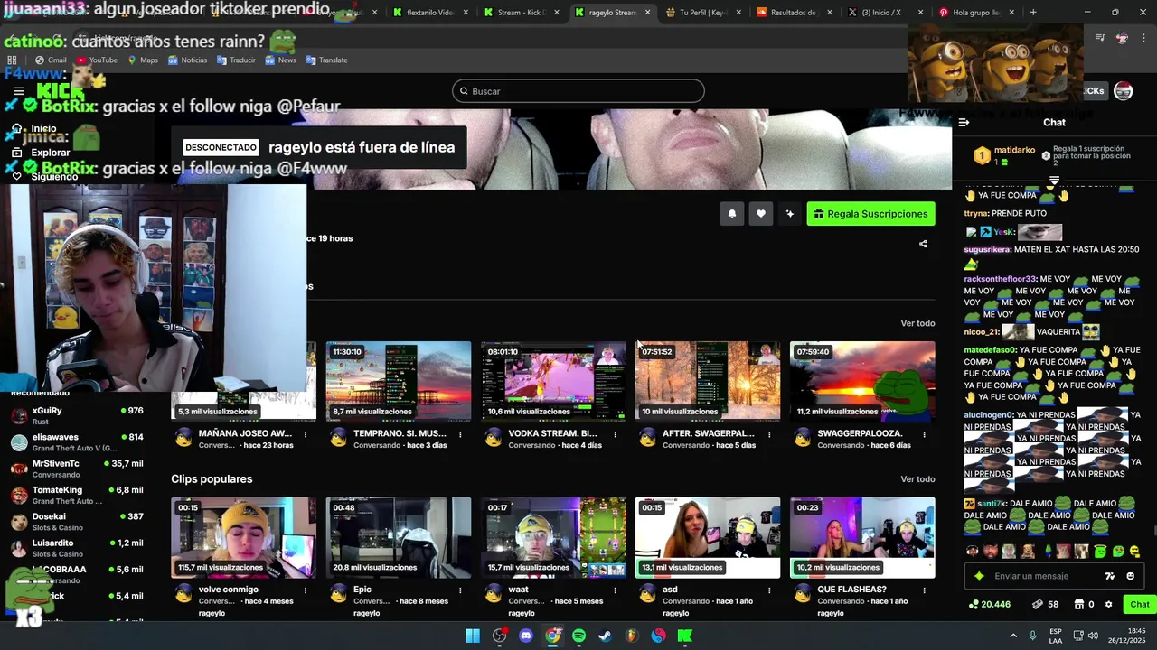Screen dimensions: 1157x650
Task: Open the Kick sidebar hamburger menu
Action: [19, 91]
